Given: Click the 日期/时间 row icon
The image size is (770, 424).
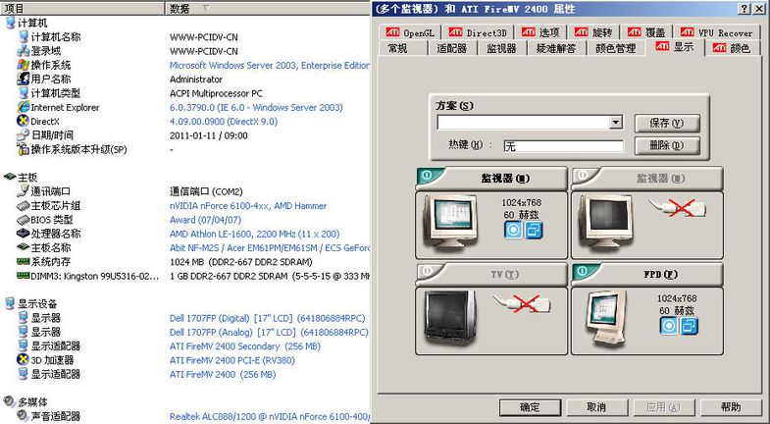Looking at the screenshot, I should click(24, 135).
